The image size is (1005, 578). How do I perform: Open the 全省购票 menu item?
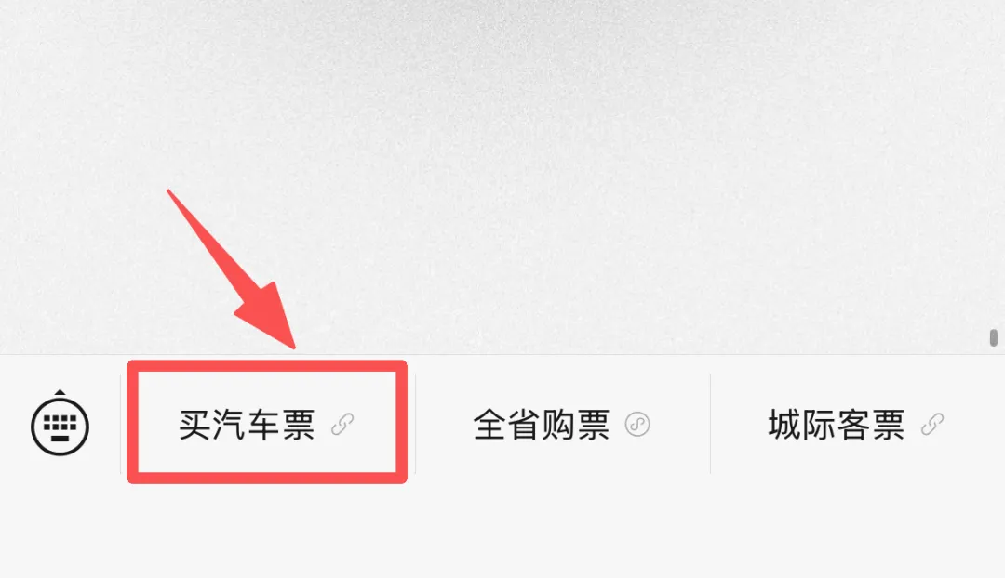(563, 425)
